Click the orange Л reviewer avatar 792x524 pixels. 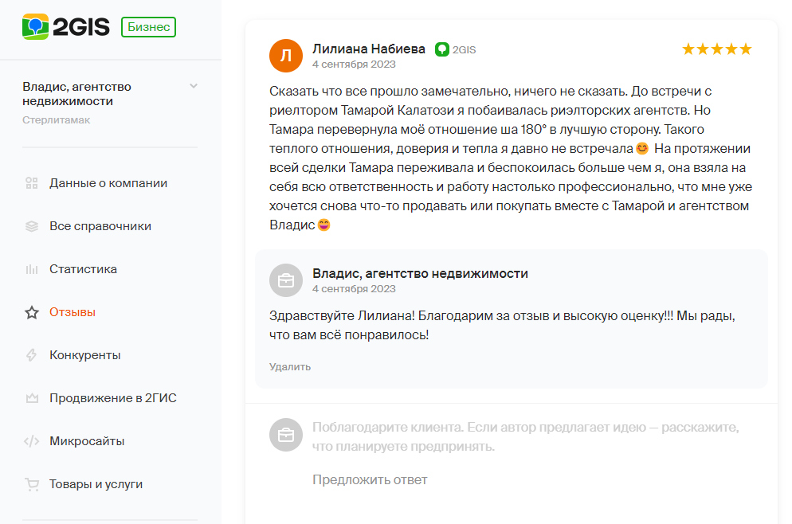tap(286, 56)
